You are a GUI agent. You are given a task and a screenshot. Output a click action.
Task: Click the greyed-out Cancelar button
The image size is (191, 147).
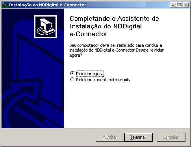point(171,137)
